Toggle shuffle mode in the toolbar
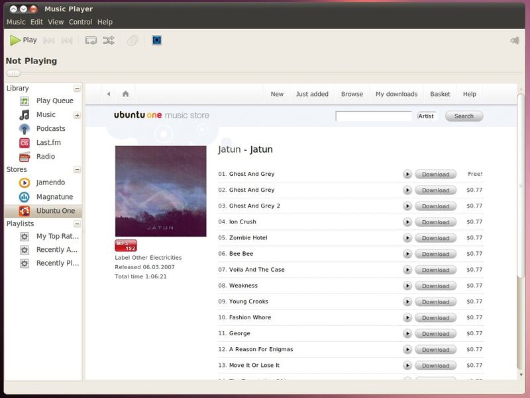The height and width of the screenshot is (398, 530). 109,40
